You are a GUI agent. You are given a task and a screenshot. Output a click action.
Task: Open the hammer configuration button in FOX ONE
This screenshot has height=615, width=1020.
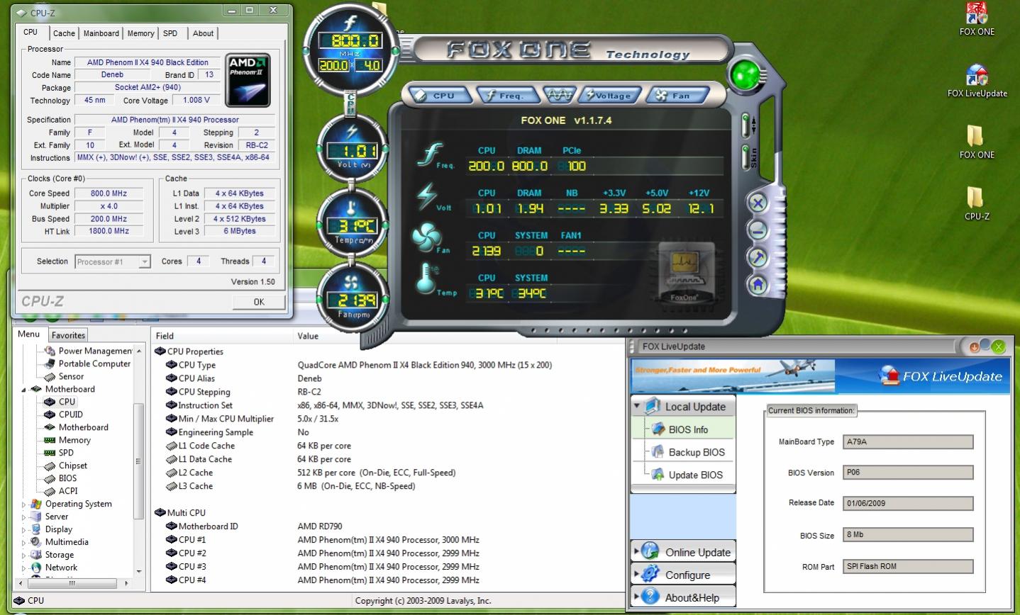(x=757, y=257)
